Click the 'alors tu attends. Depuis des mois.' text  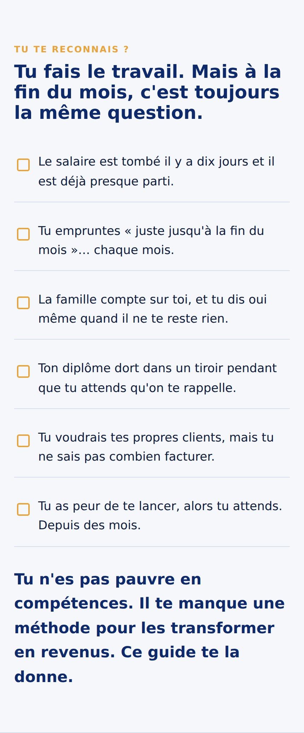pyautogui.click(x=160, y=515)
